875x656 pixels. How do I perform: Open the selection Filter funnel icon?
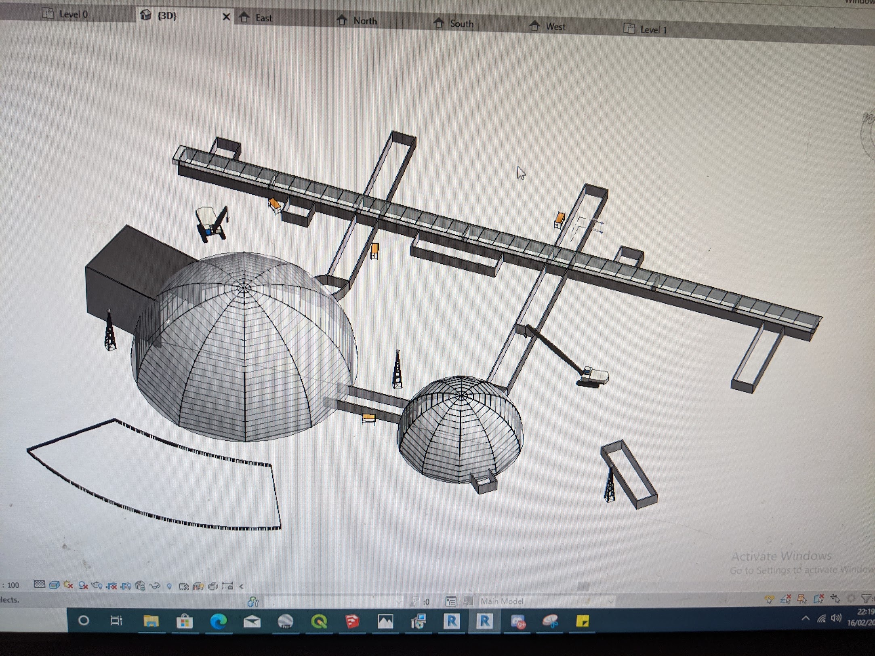click(x=867, y=598)
